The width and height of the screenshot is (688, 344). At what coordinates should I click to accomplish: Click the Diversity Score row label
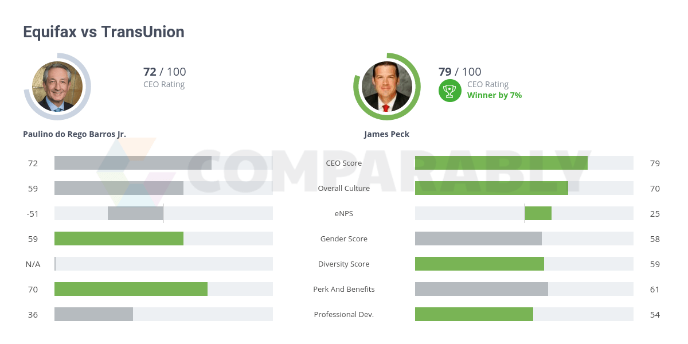click(x=343, y=264)
